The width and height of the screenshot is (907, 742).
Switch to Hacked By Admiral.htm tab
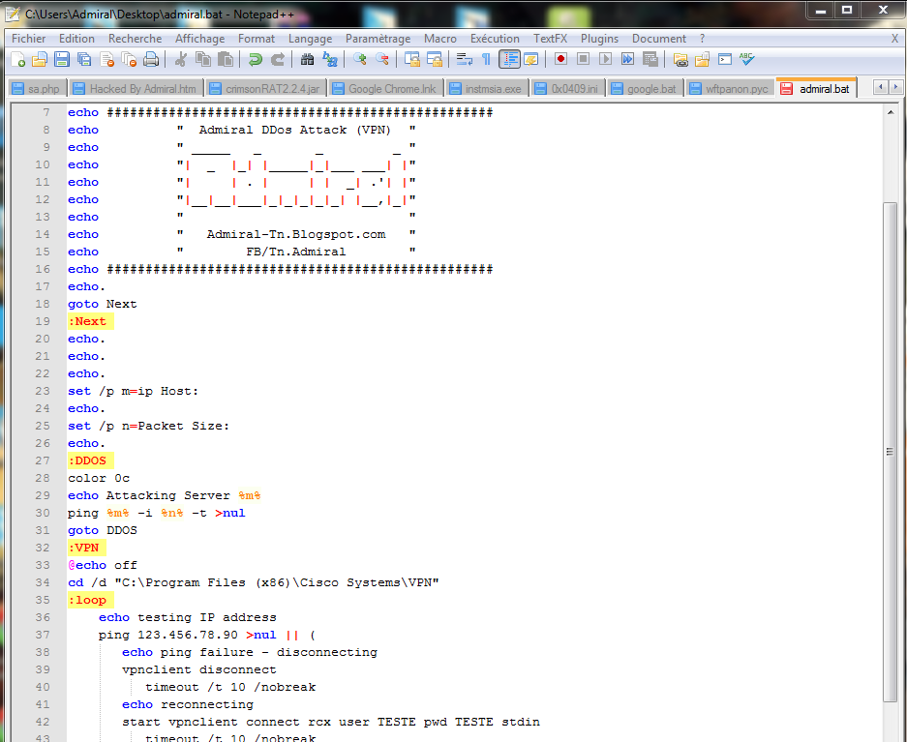pos(136,88)
